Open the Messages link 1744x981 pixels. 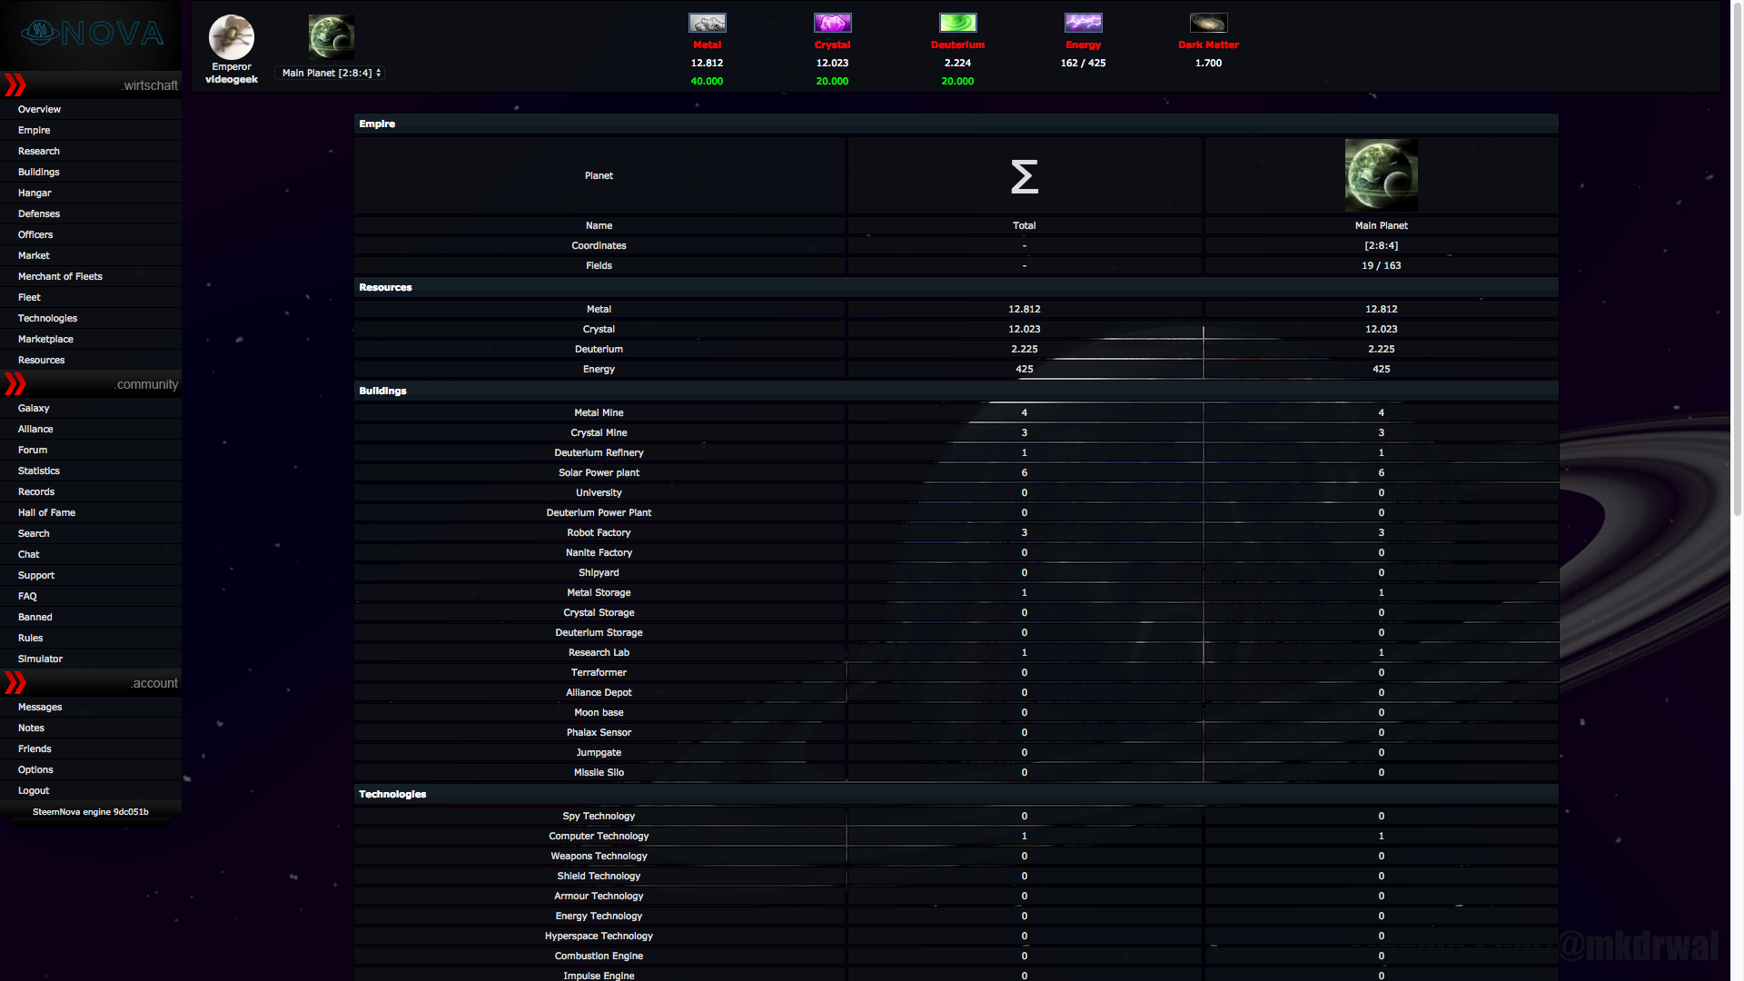pos(40,707)
